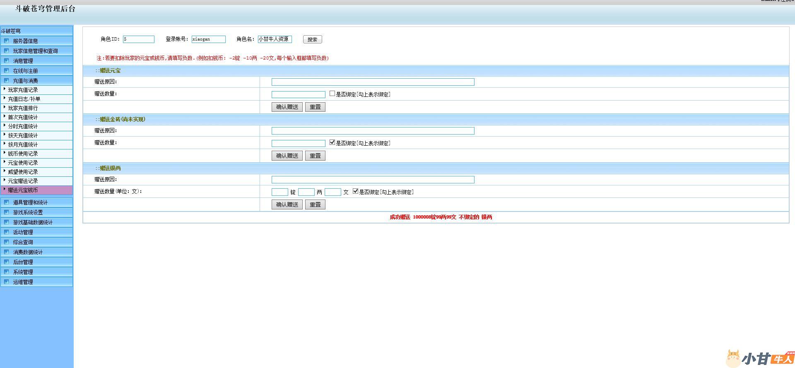Focus the 角色ID input field

click(x=138, y=39)
